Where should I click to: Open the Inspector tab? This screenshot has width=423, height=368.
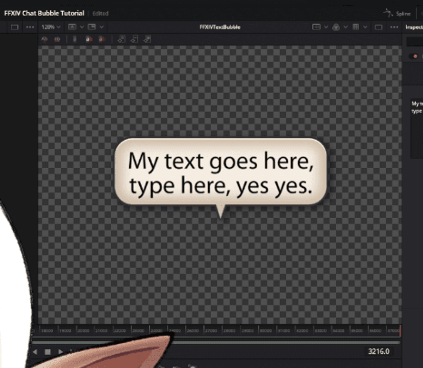click(414, 27)
